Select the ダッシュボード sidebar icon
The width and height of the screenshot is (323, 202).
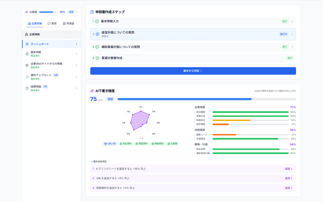coord(27,43)
